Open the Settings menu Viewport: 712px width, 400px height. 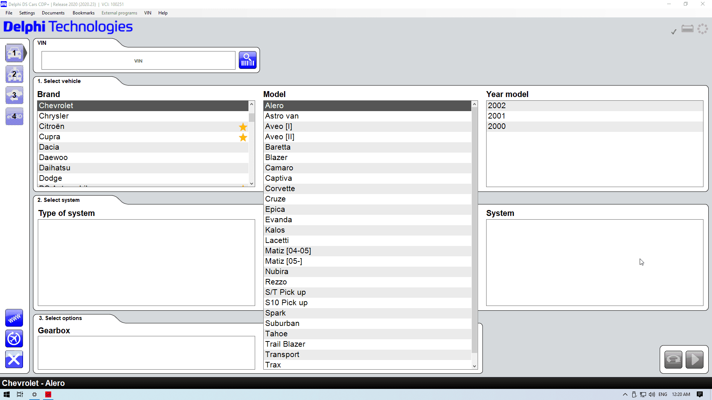27,13
